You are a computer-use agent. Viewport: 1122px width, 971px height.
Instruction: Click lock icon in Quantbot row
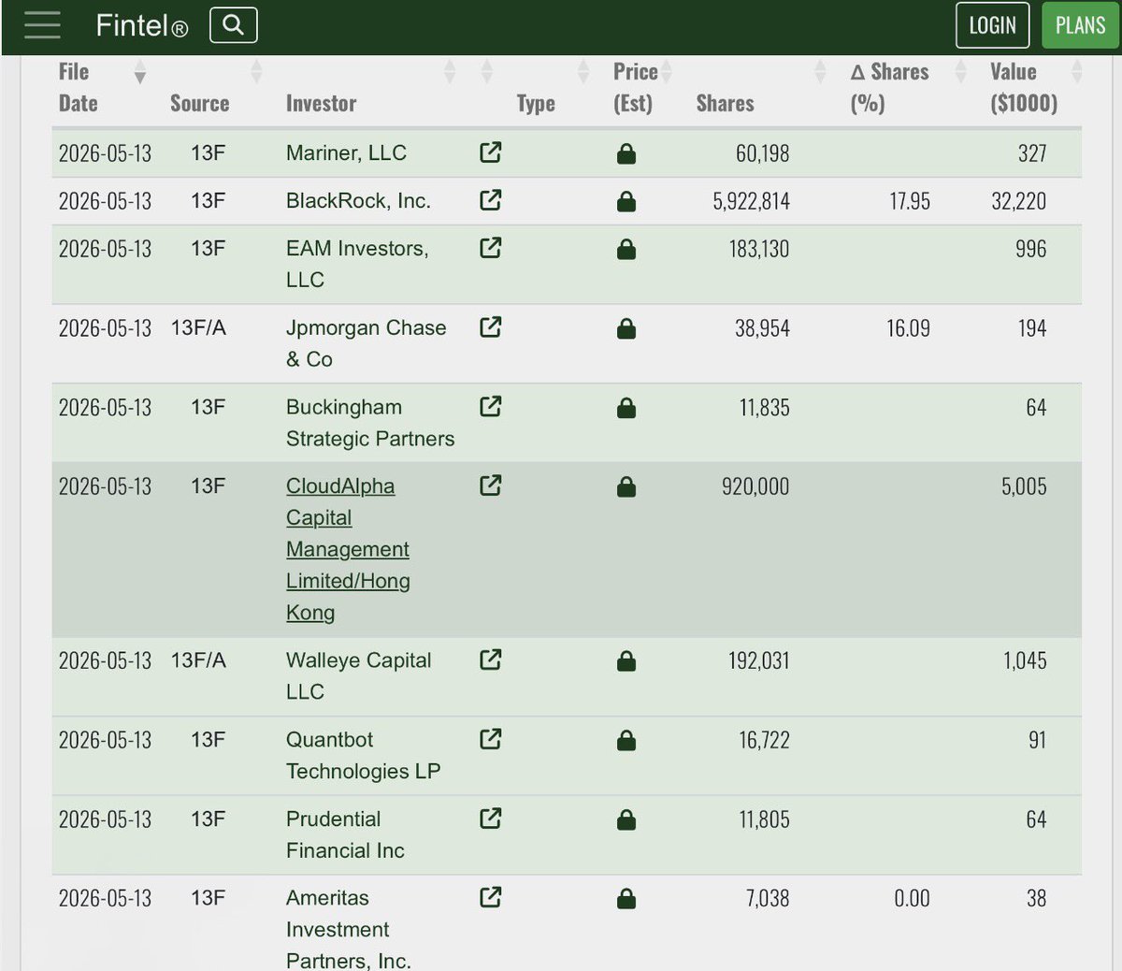[626, 741]
